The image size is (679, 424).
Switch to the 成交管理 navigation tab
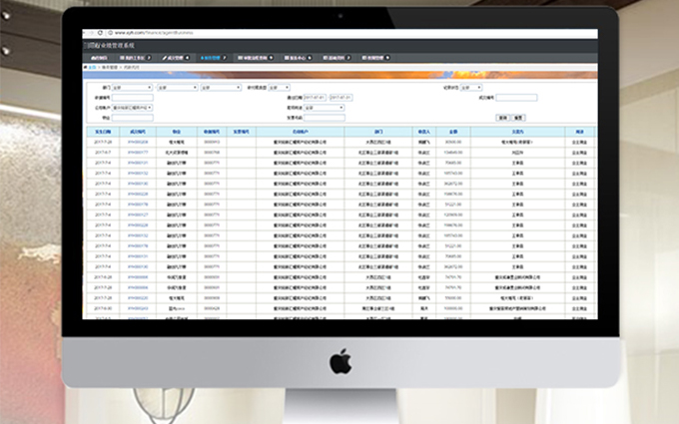coord(176,57)
